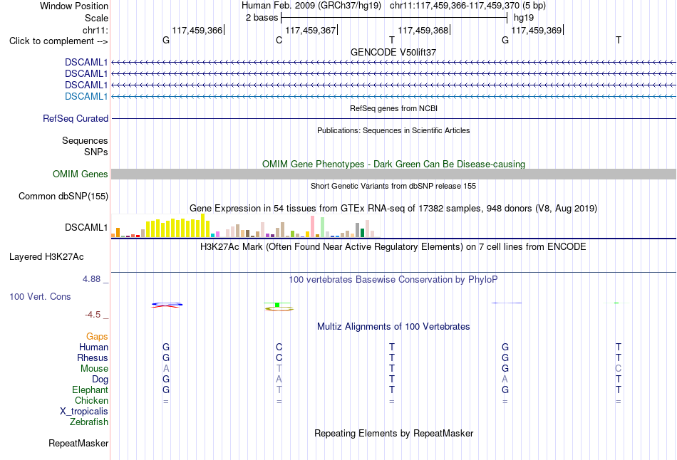
Task: Click the C base in Rhesus row
Action: point(279,357)
